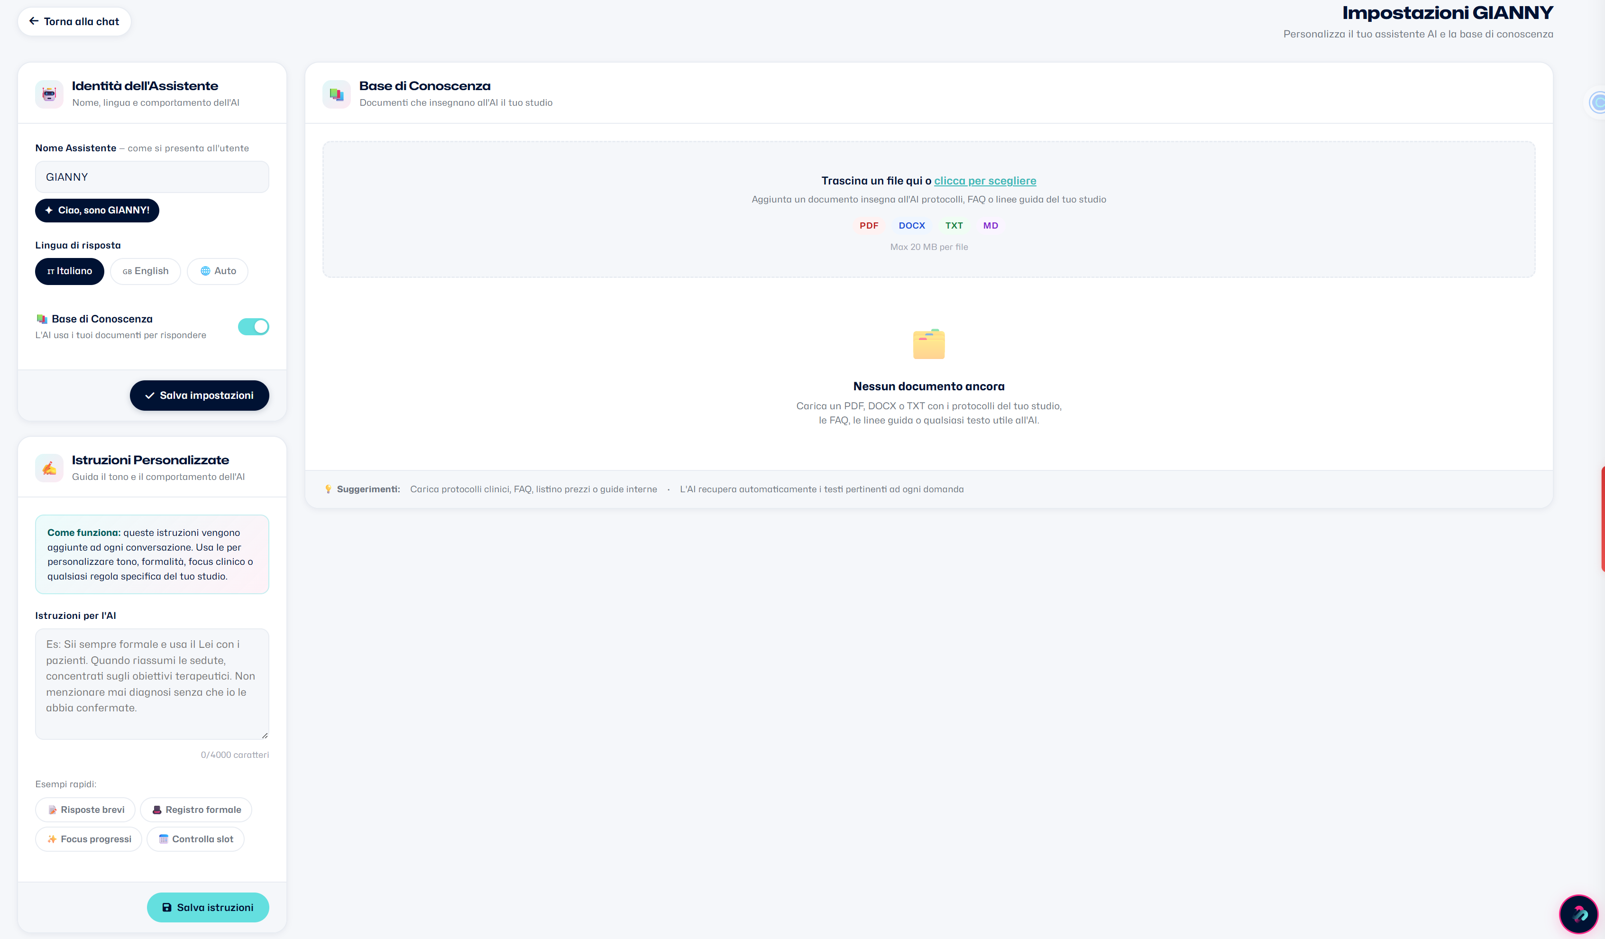Select Italiano as response language
1605x939 pixels.
click(69, 271)
